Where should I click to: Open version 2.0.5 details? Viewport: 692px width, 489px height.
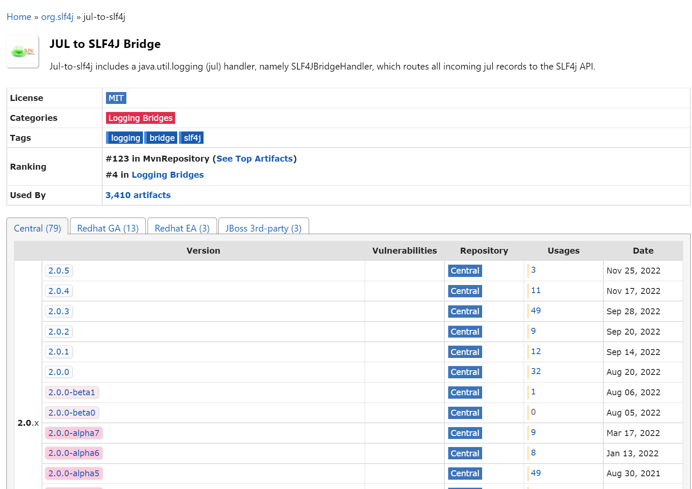(x=59, y=271)
